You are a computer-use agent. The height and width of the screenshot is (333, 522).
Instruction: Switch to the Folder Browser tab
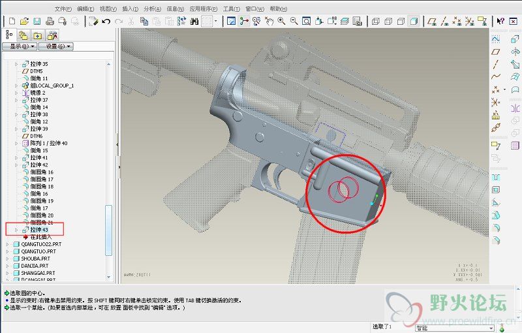(23, 35)
